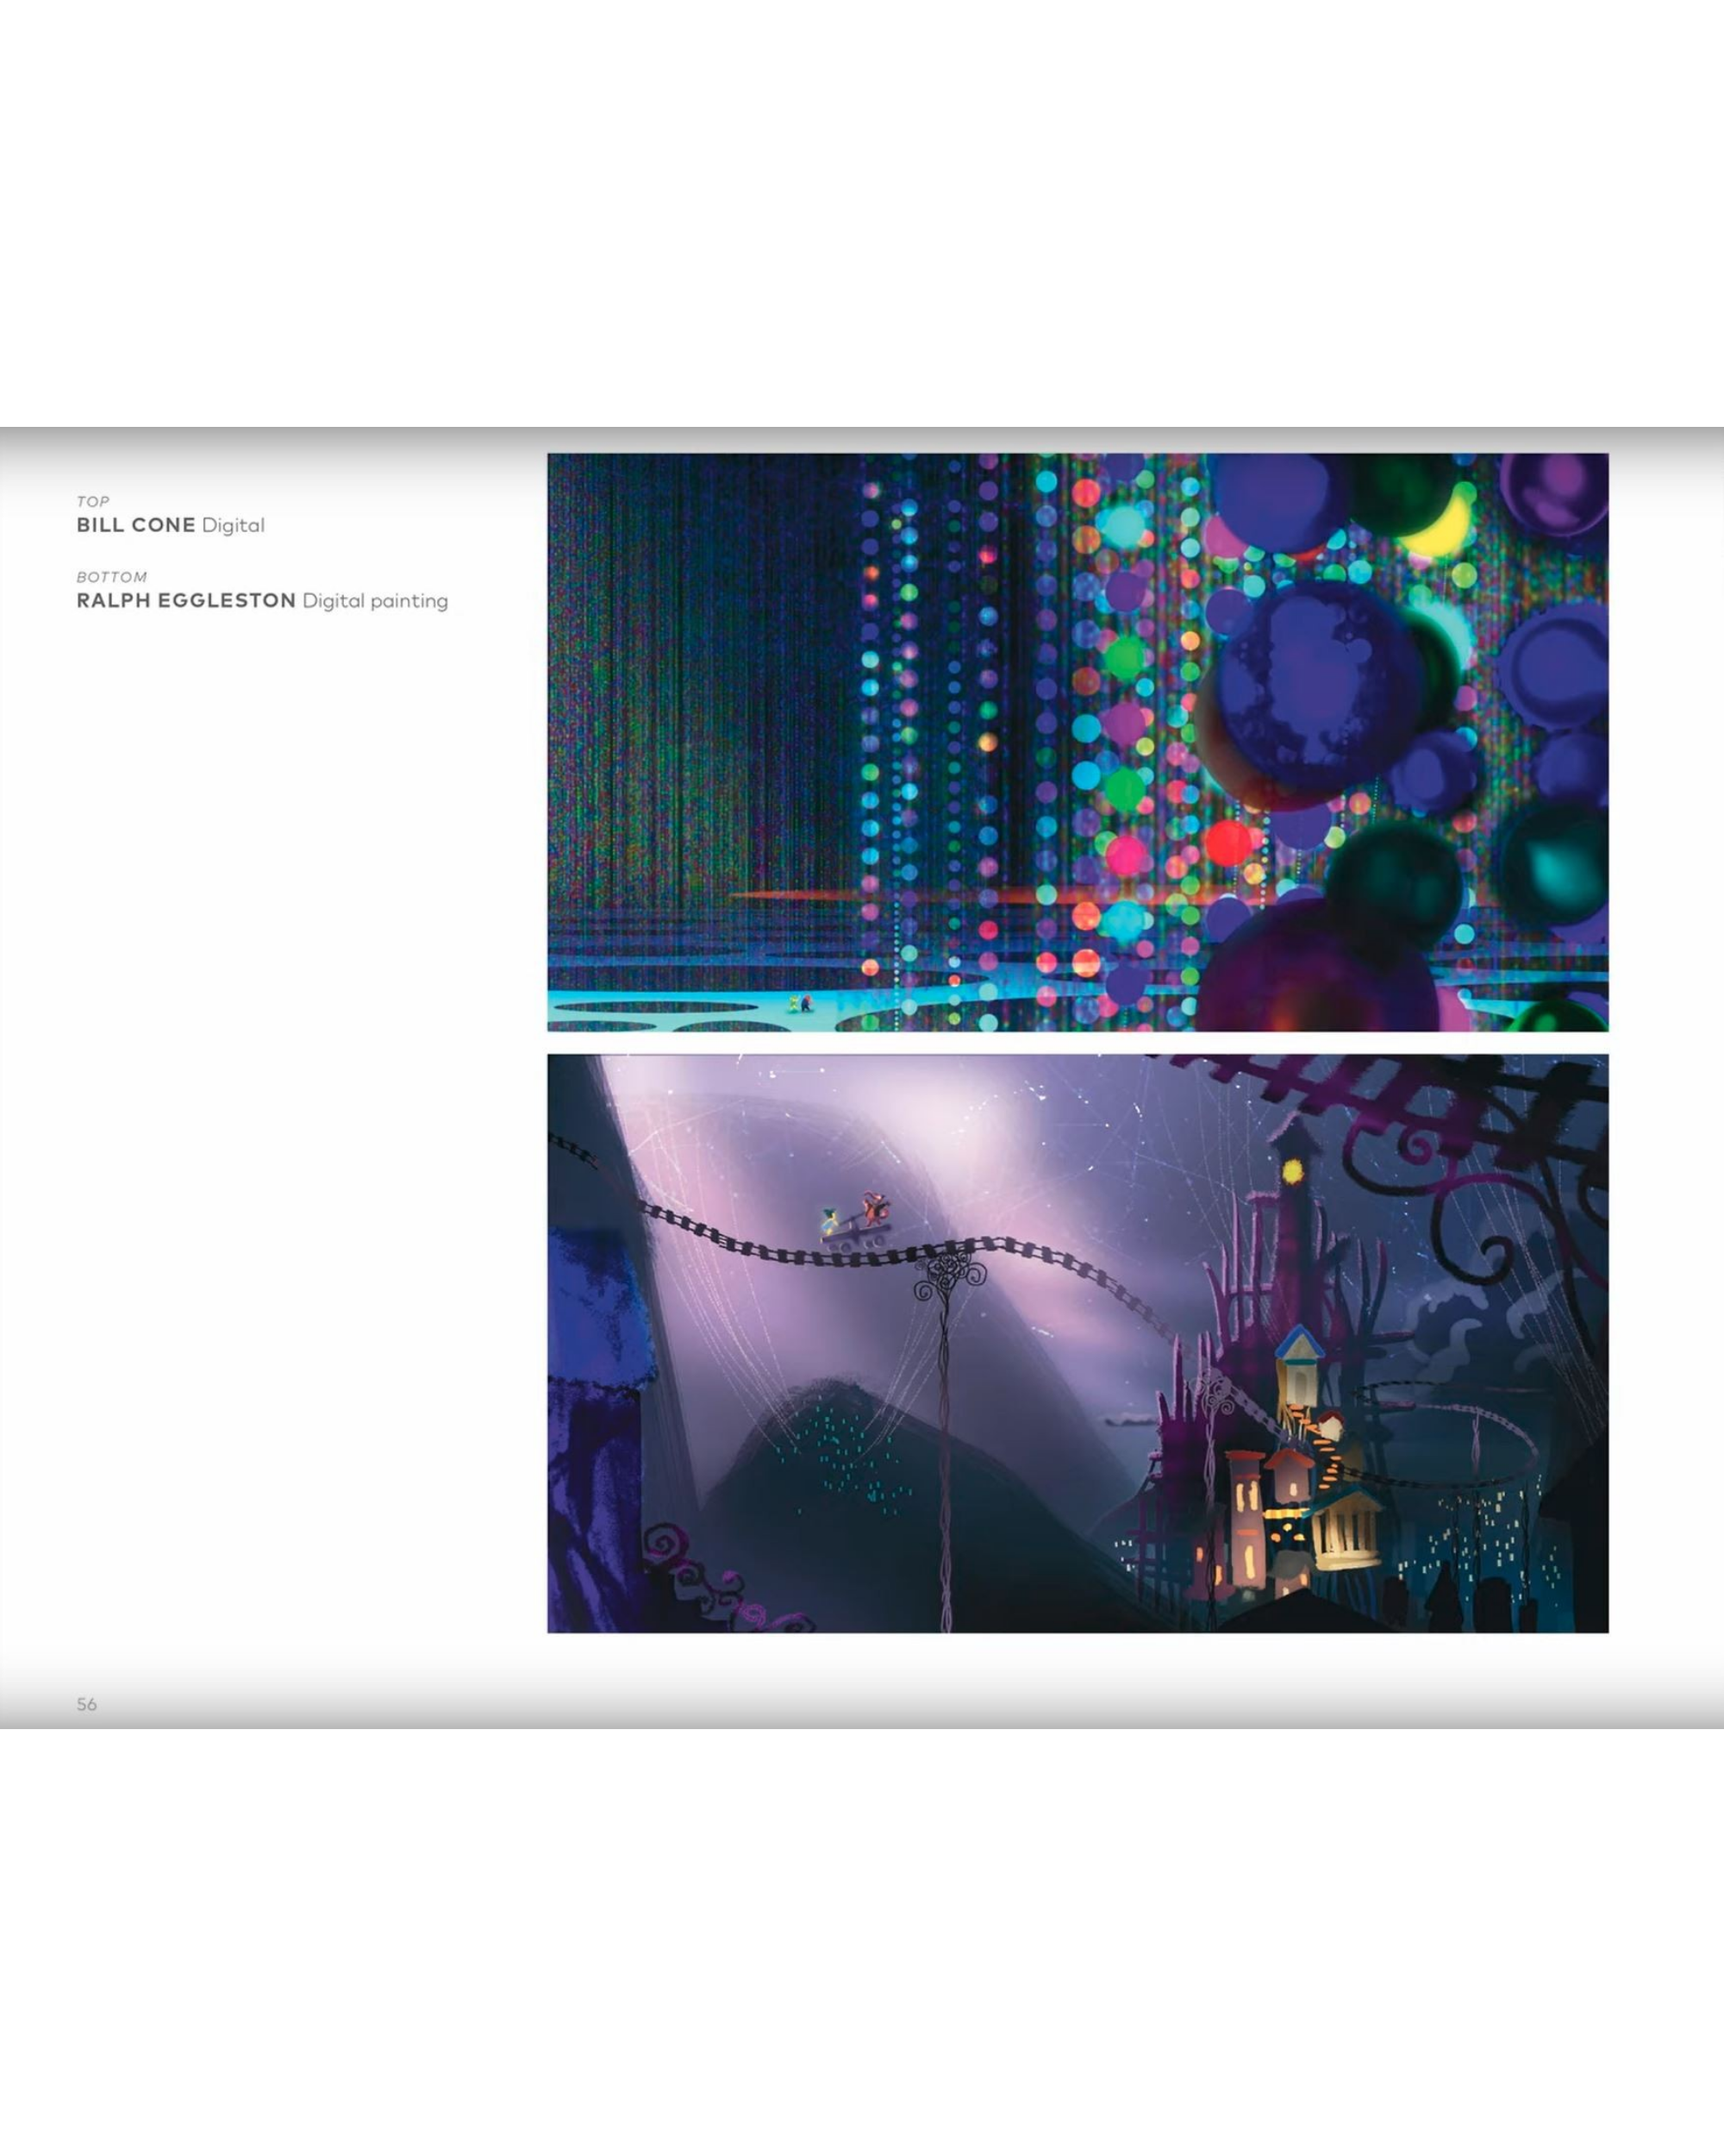
Task: Click the rail cart with characters
Action: click(x=854, y=1224)
